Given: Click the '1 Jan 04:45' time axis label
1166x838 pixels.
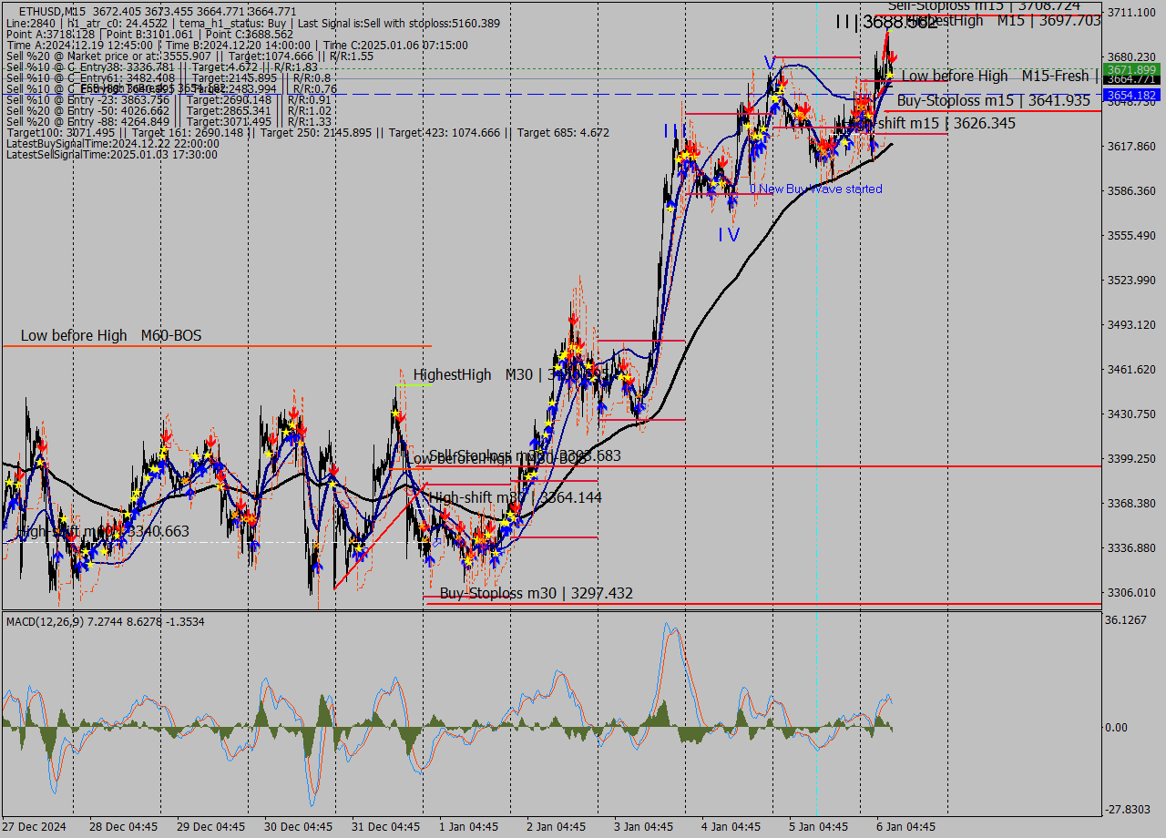Looking at the screenshot, I should pos(468,827).
